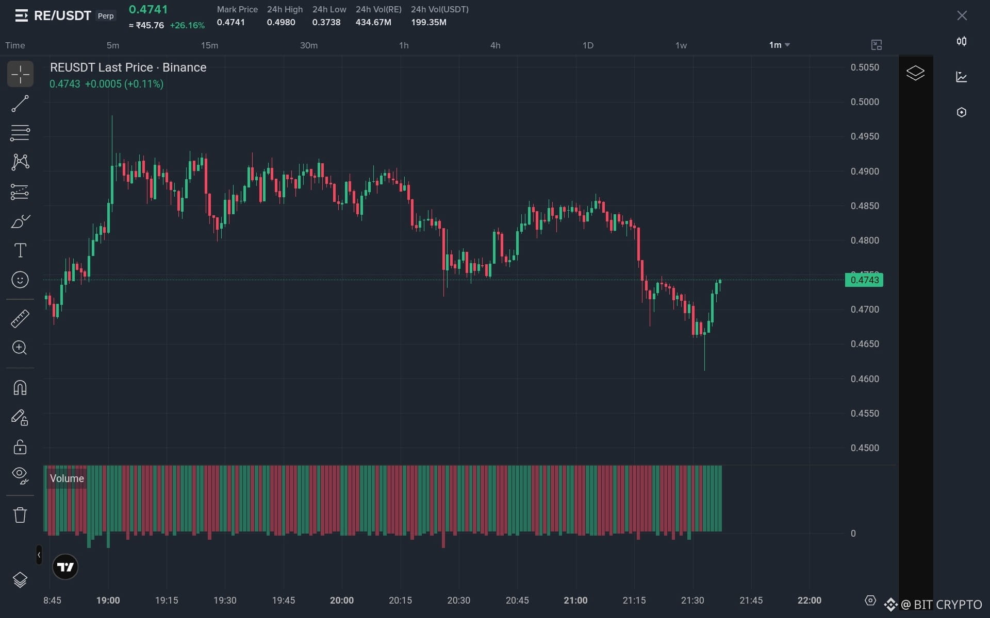Click the 24h Low value 0.3738
The width and height of the screenshot is (990, 618).
click(326, 22)
